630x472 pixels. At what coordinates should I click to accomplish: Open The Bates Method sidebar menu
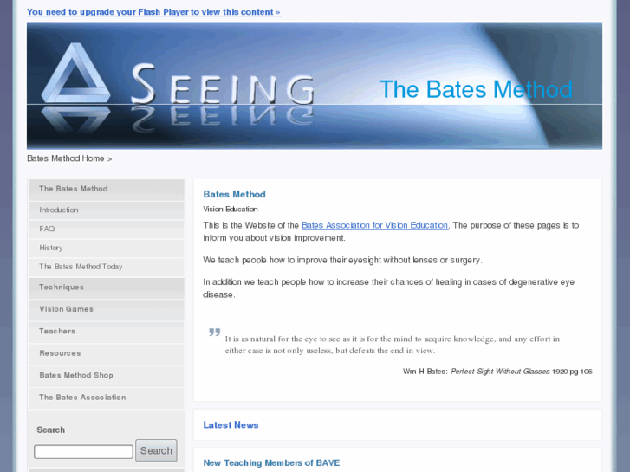coord(106,189)
